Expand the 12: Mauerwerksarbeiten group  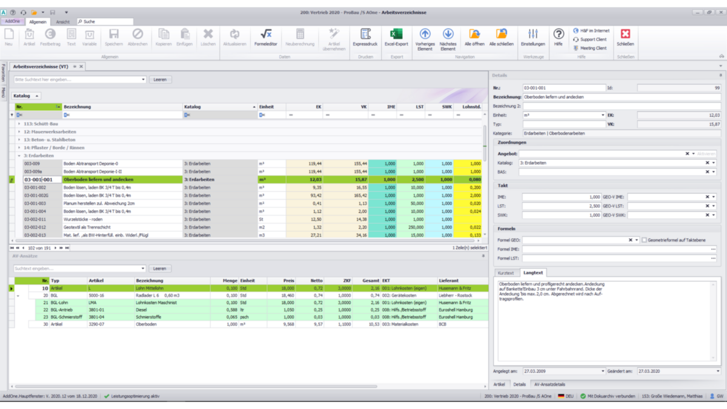click(x=19, y=131)
